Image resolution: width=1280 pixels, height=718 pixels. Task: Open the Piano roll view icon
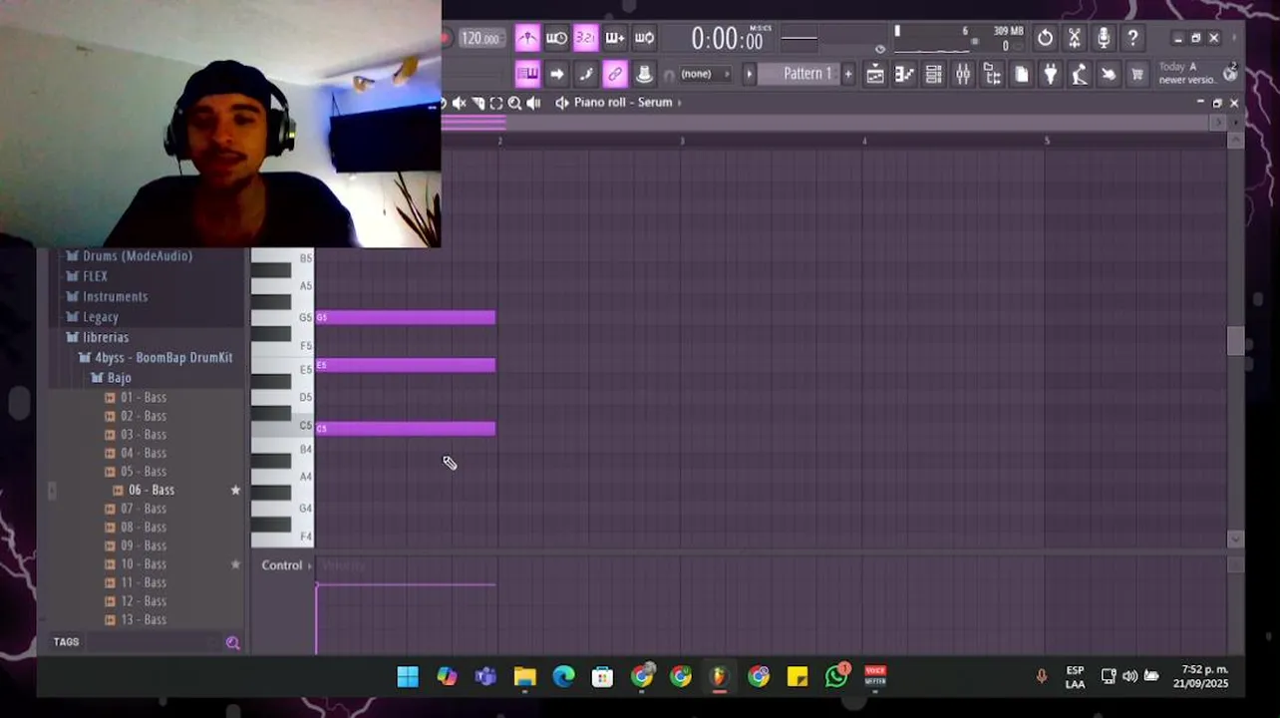[904, 74]
